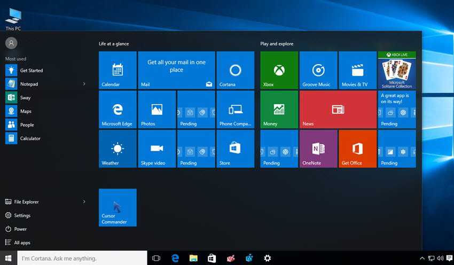Click the 'A great app is on its way' tile

click(397, 110)
